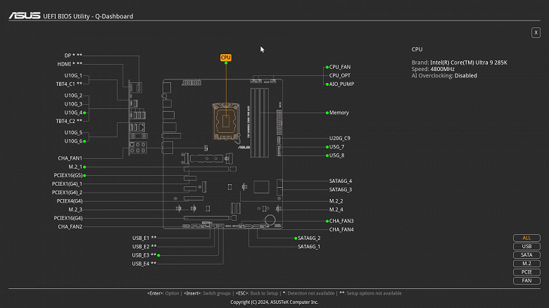Close the Q-Dashboard with X button
Image resolution: width=549 pixels, height=308 pixels.
tap(536, 32)
